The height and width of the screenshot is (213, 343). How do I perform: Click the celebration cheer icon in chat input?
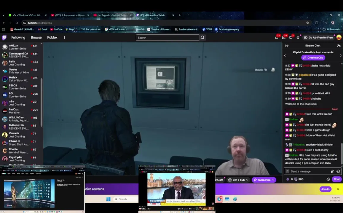pyautogui.click(x=333, y=171)
